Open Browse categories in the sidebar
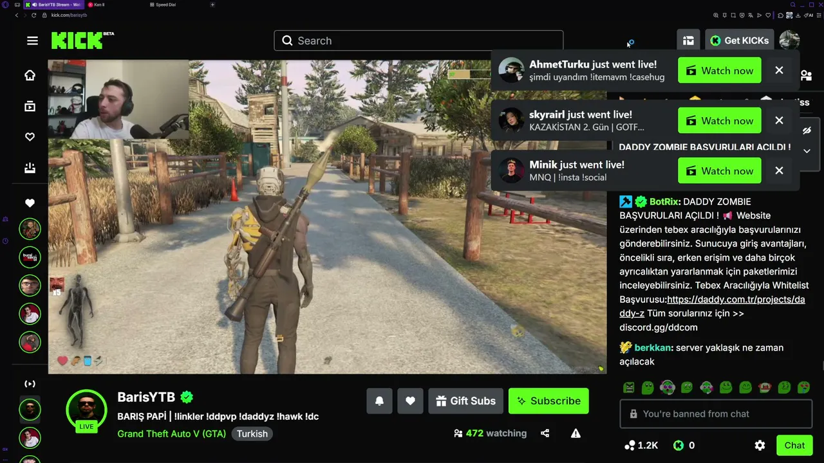 pyautogui.click(x=30, y=106)
